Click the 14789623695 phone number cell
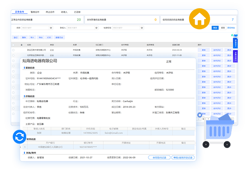This screenshot has height=175, width=248. click(x=91, y=133)
